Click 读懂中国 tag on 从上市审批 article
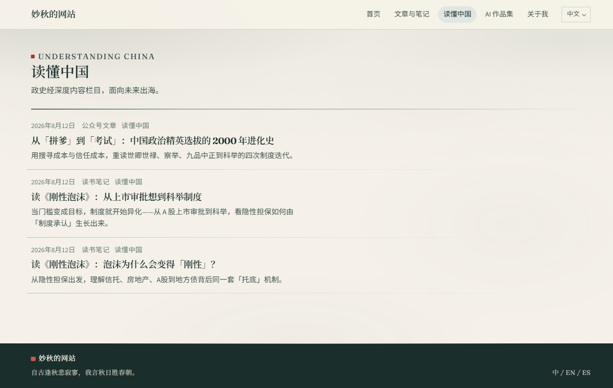This screenshot has height=388, width=613. tap(129, 182)
